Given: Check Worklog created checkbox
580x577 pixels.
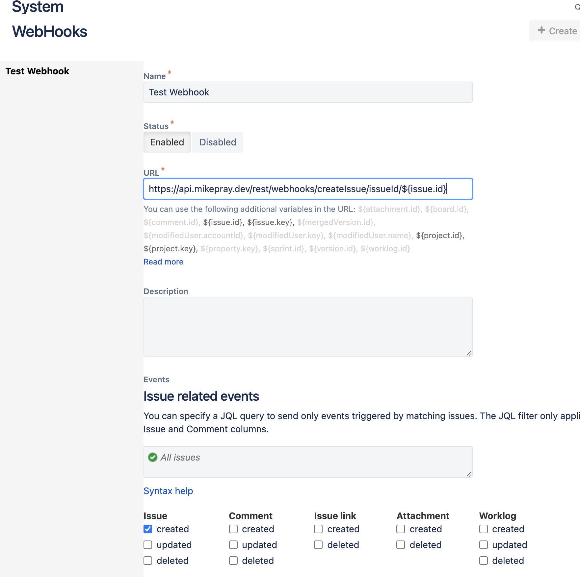Looking at the screenshot, I should tap(484, 529).
